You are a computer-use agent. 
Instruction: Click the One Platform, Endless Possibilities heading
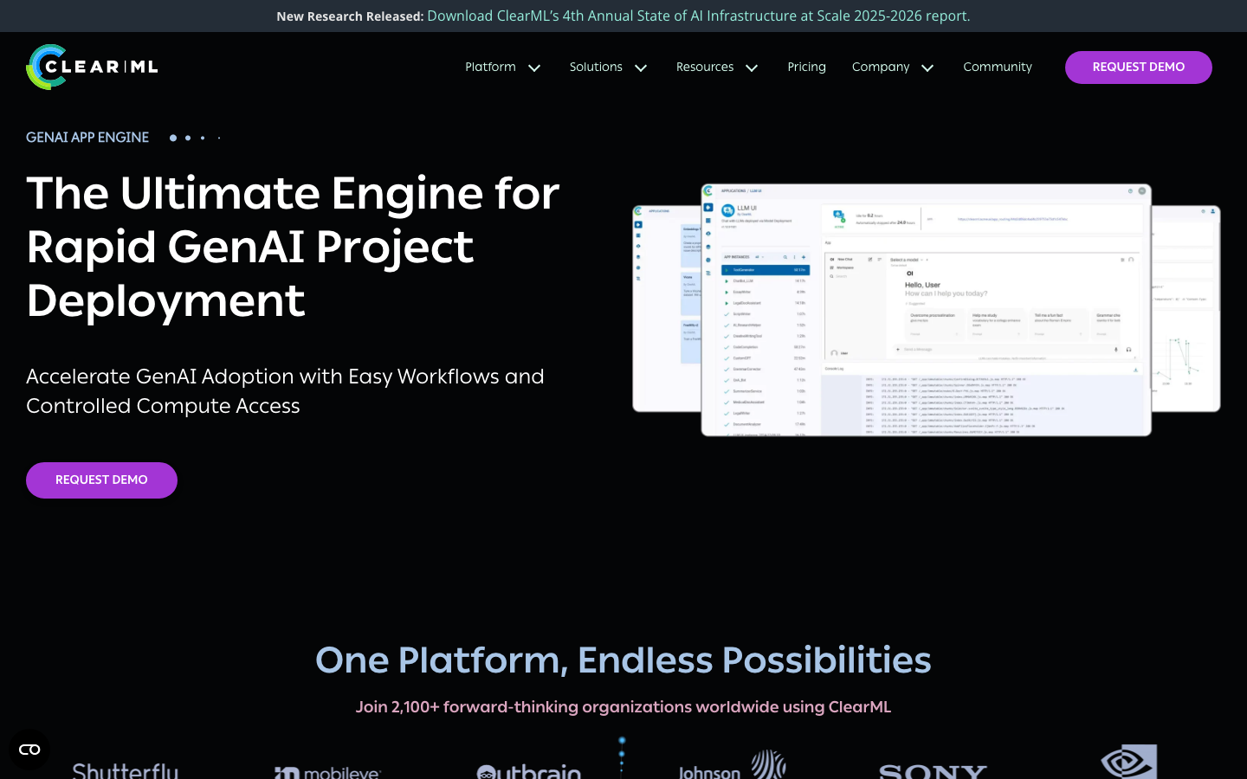coord(623,660)
